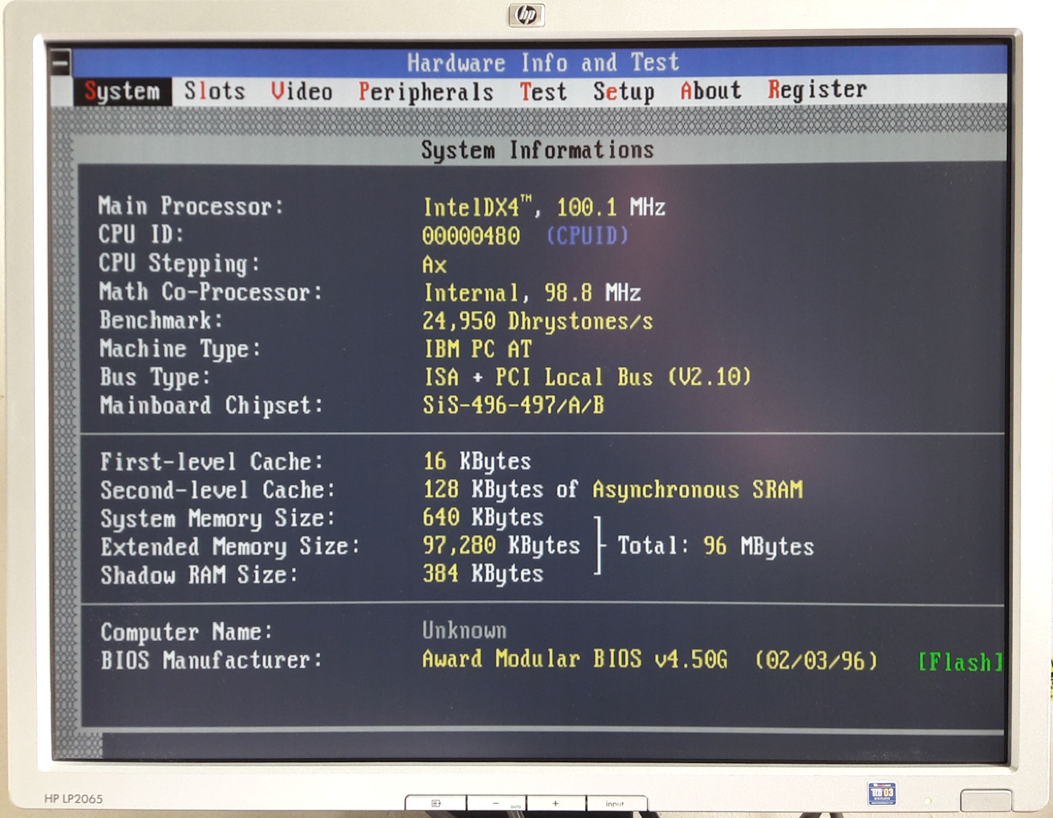Open the Video menu
This screenshot has width=1053, height=818.
coord(302,91)
